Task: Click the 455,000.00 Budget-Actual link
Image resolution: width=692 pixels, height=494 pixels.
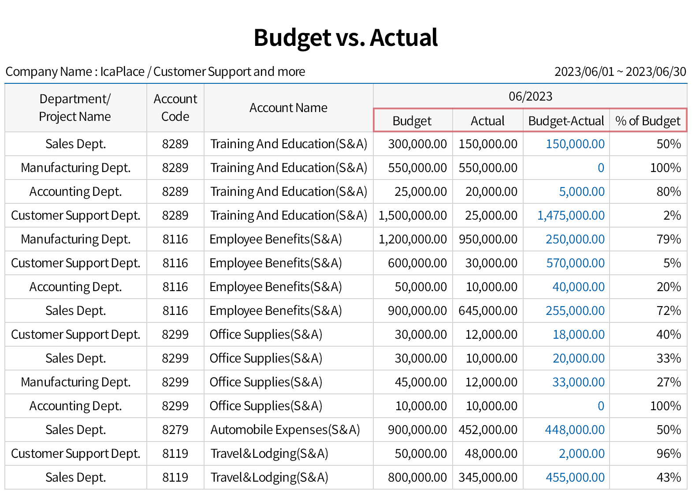Action: coord(575,477)
